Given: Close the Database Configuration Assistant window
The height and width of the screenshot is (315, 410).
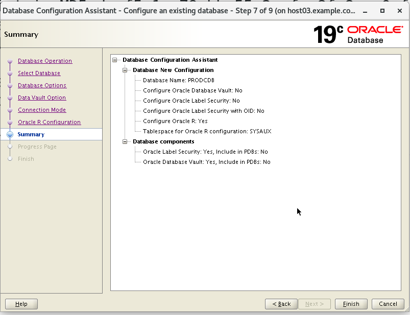Looking at the screenshot, I should [400, 11].
